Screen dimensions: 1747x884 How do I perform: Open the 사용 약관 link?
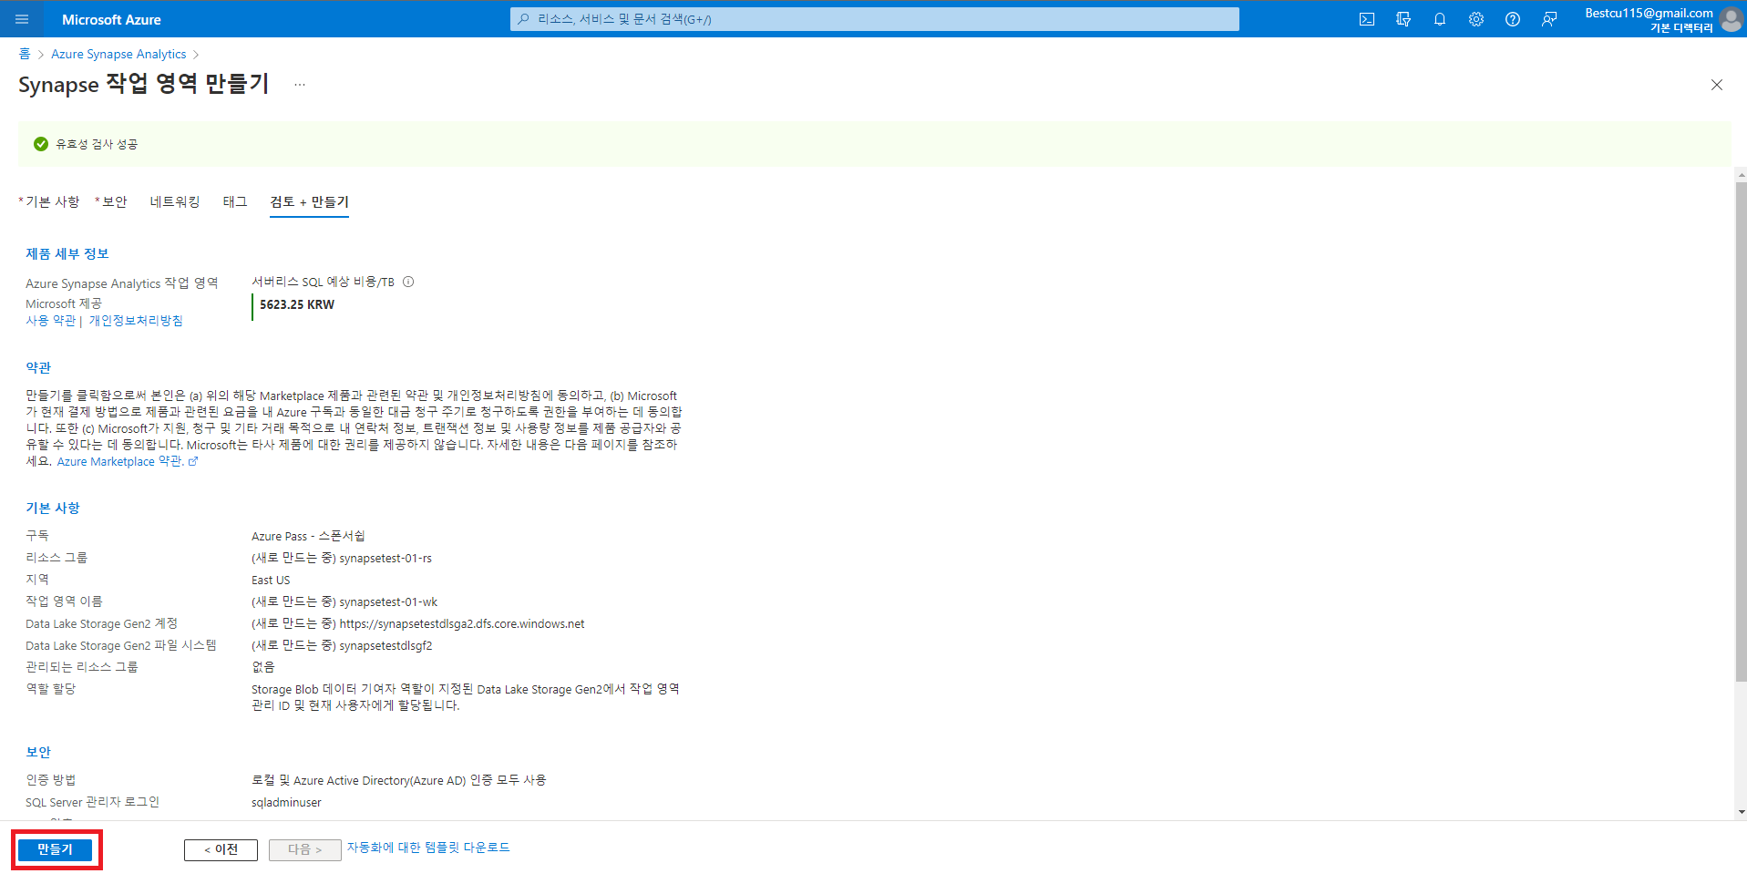[x=50, y=321]
